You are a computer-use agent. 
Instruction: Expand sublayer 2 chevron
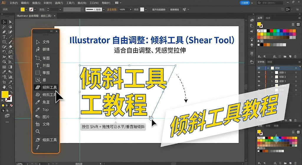[x=272, y=77]
